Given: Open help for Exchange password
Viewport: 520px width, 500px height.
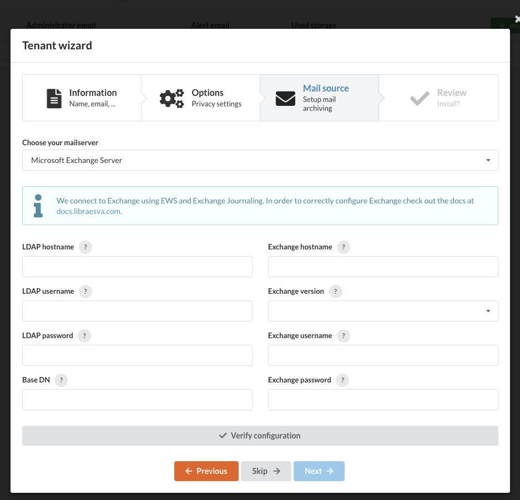Looking at the screenshot, I should pos(342,380).
